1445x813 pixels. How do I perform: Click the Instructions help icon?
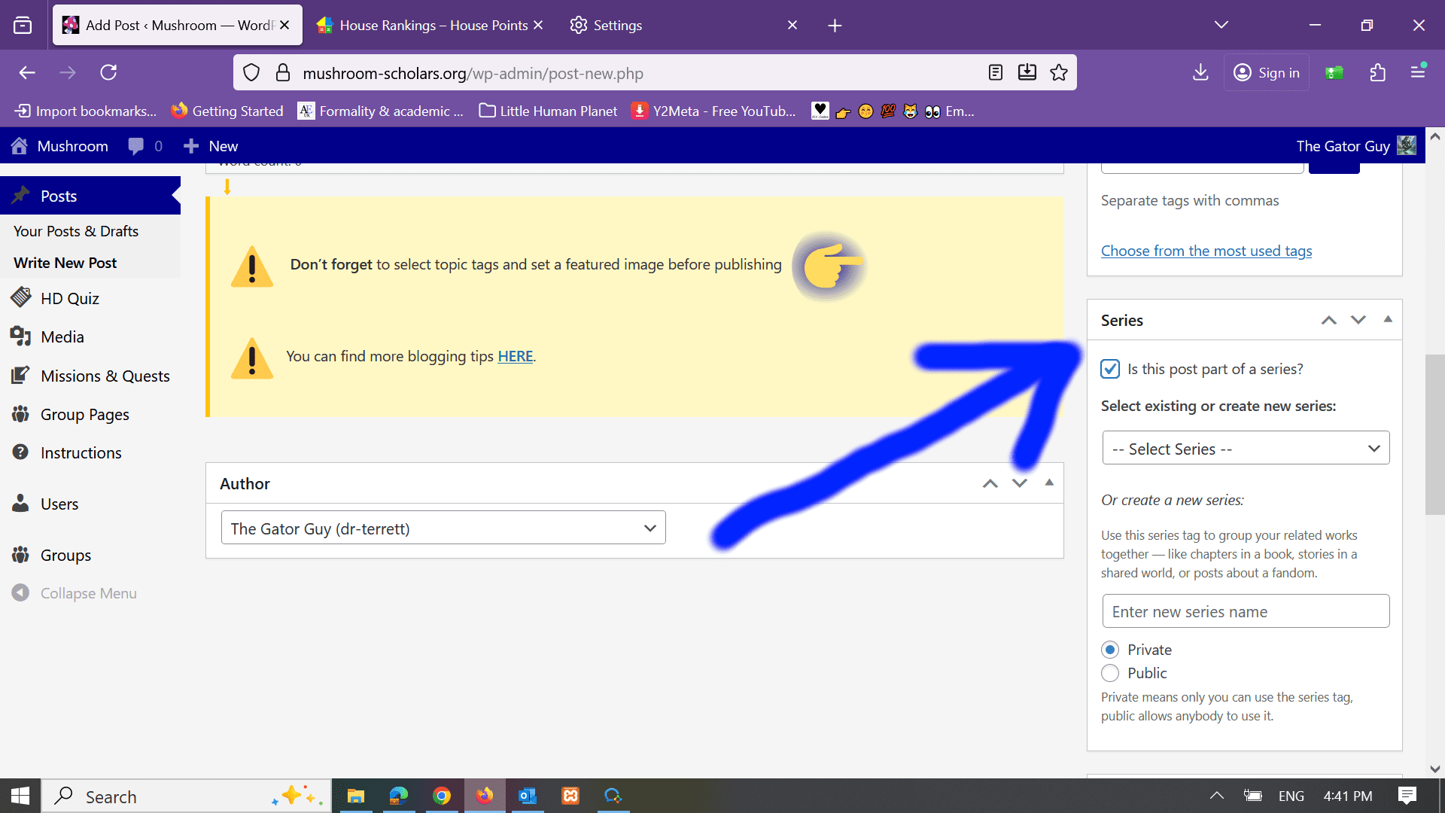(x=21, y=452)
